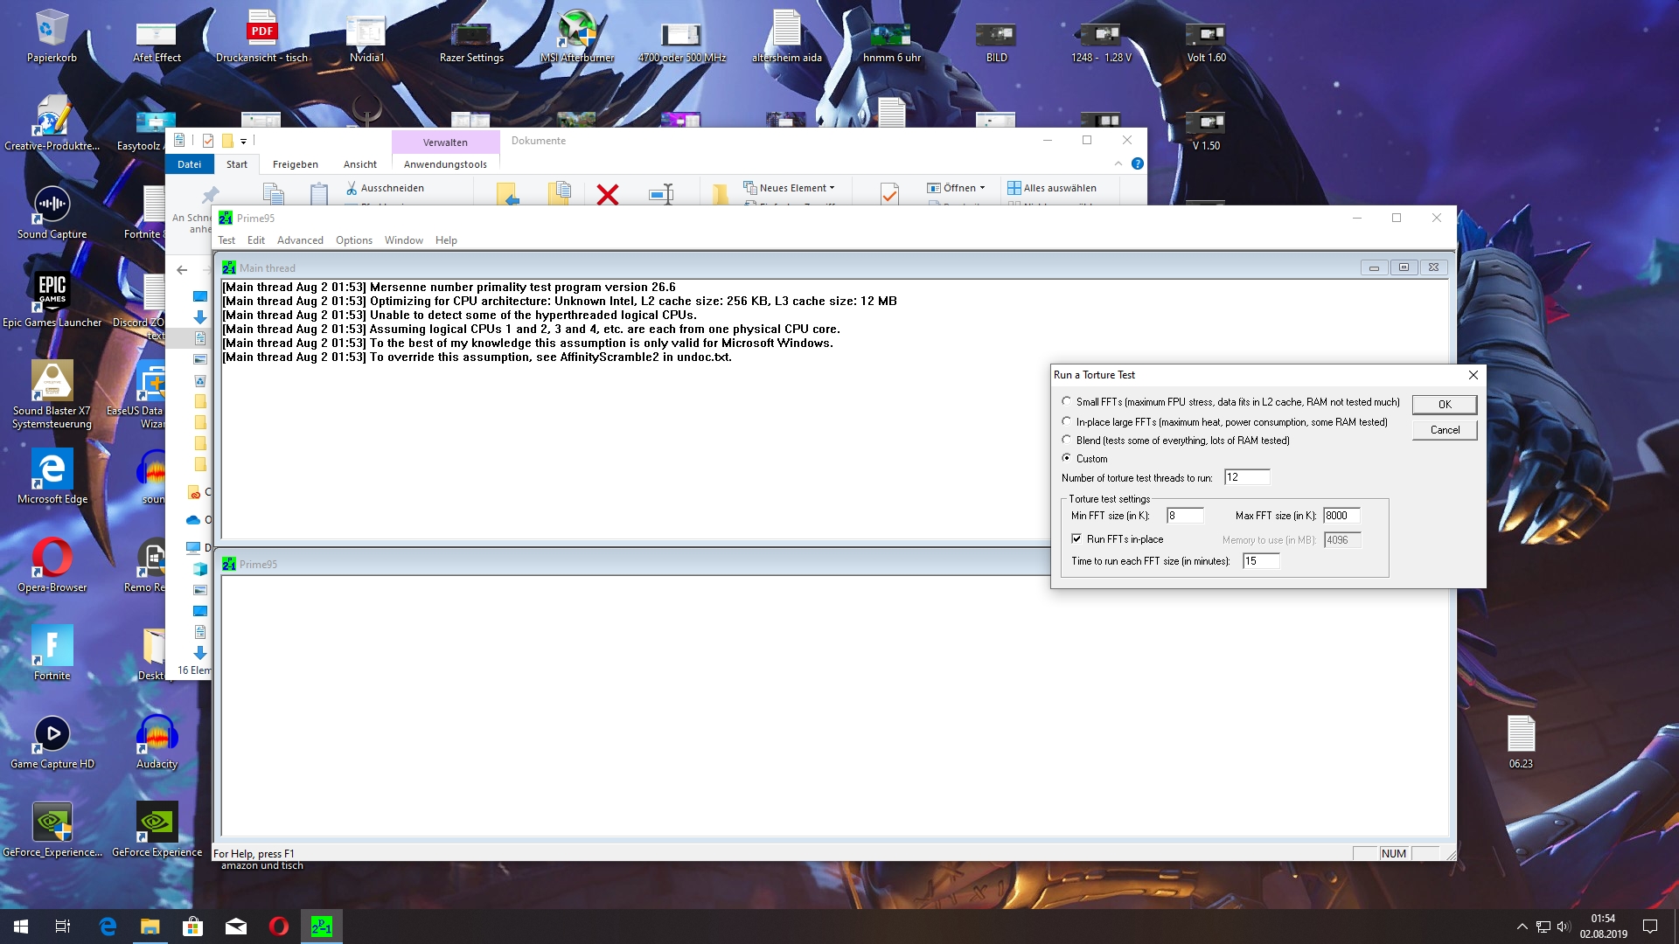Launch the Epic Games Launcher shortcut
Viewport: 1679px width, 944px height.
52,300
